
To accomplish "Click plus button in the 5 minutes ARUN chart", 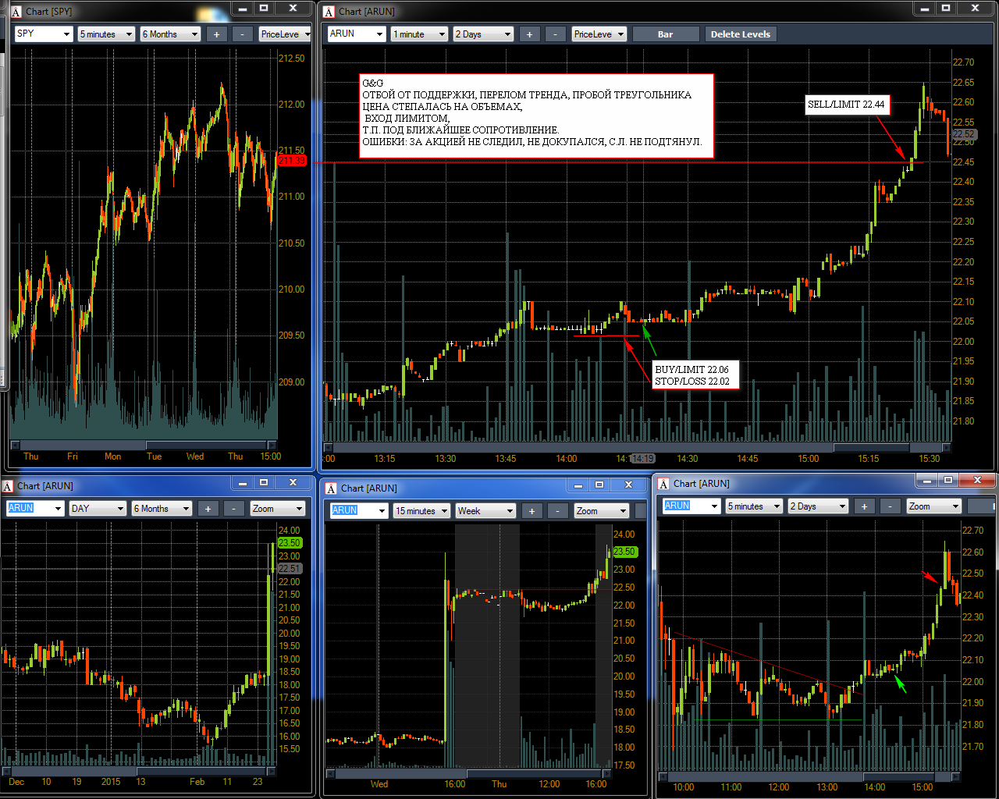I will pyautogui.click(x=865, y=506).
